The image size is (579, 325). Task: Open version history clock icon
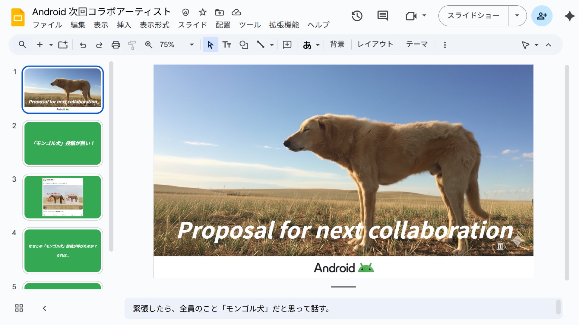tap(357, 16)
